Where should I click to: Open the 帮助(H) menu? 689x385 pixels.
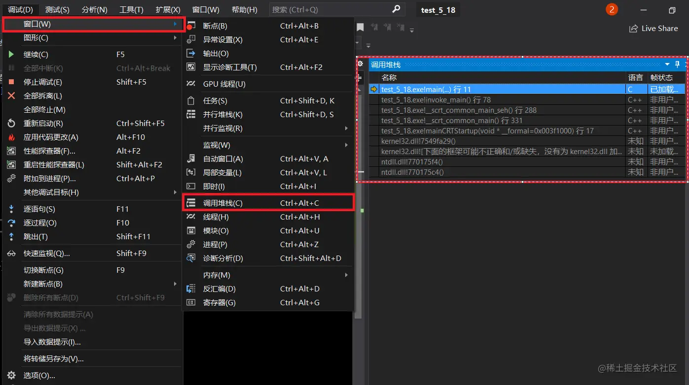[x=244, y=10]
